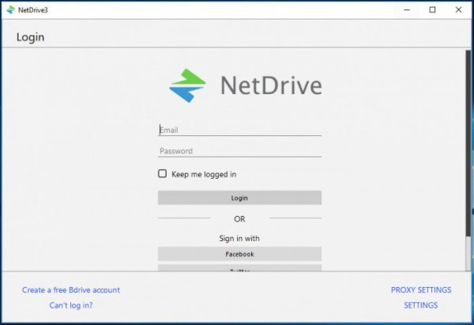The width and height of the screenshot is (474, 325).
Task: Sign in with Facebook button
Action: [x=239, y=254]
